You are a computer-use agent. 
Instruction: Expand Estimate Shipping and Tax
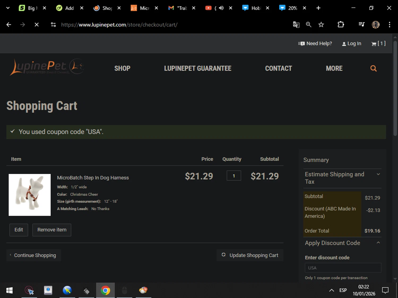tap(342, 178)
